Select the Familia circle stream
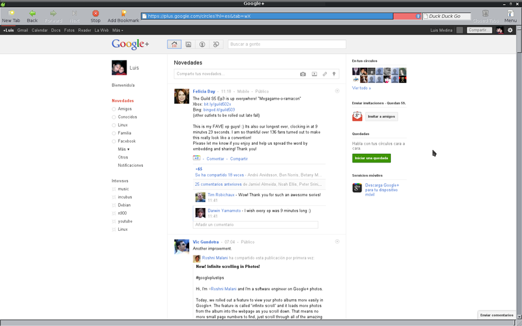 pyautogui.click(x=124, y=133)
